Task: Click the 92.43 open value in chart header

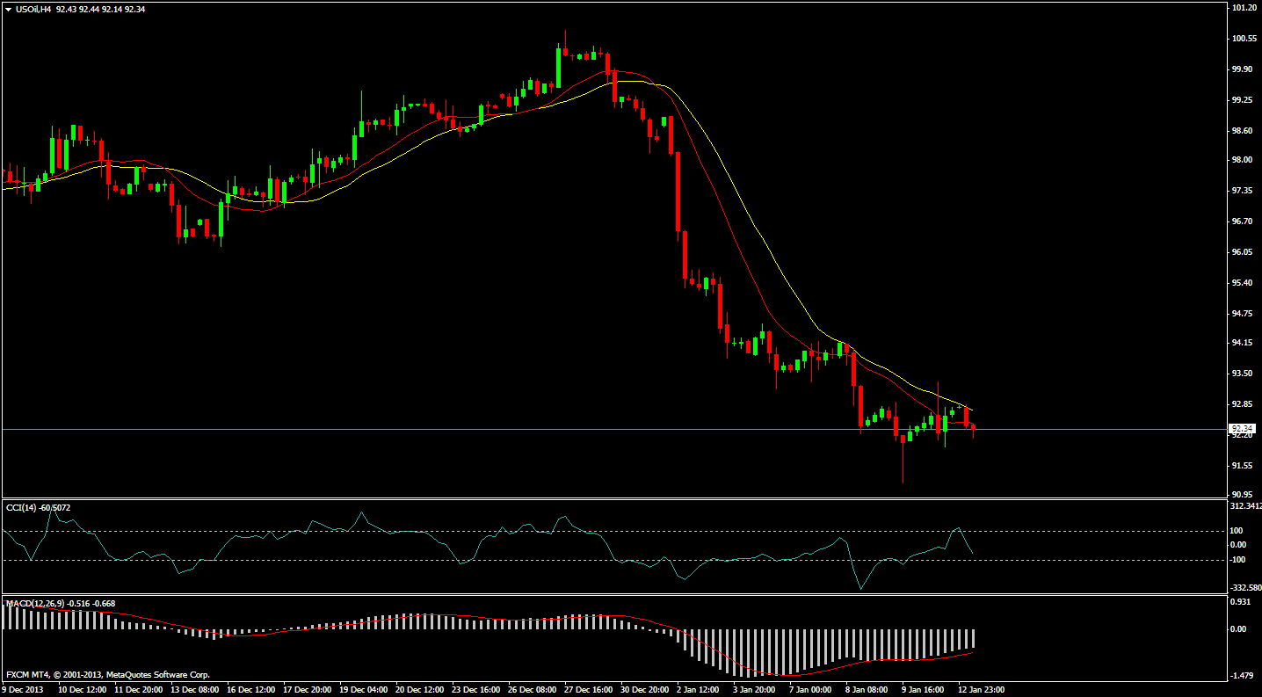Action: click(x=67, y=9)
